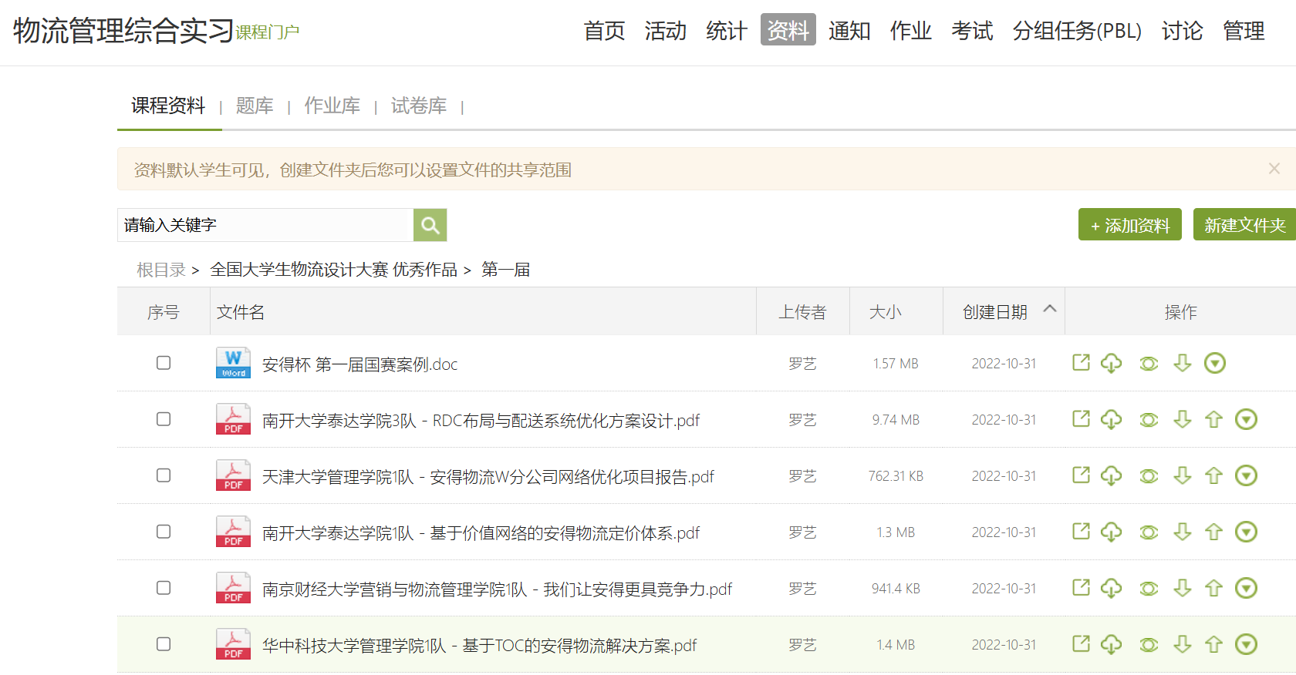
Task: Toggle eye visibility for 南开大学泰达学院1队 pdf
Action: coord(1149,532)
